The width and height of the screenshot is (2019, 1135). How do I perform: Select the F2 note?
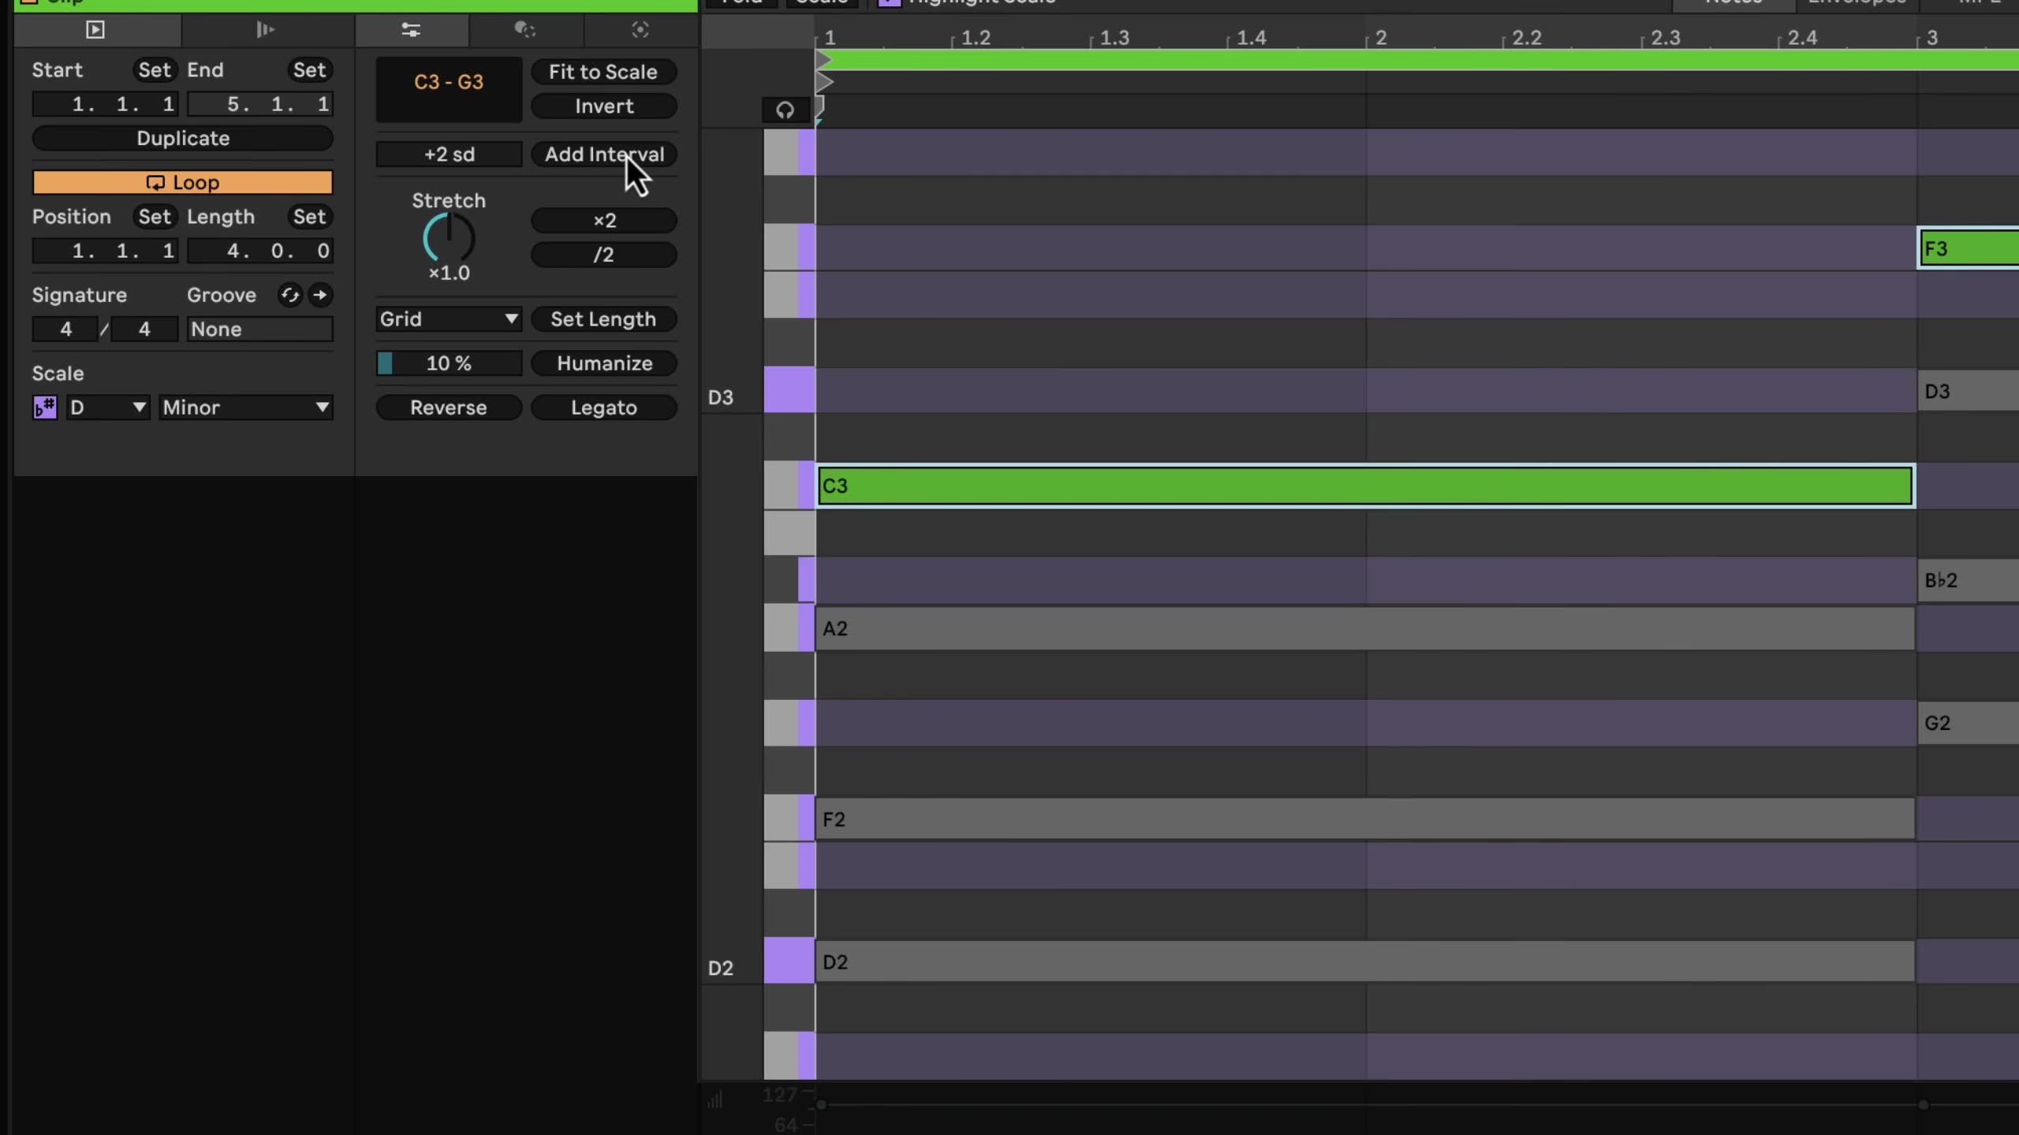pos(1364,819)
